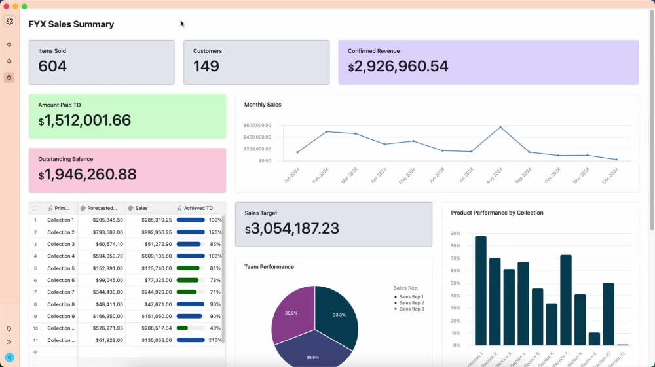
Task: Open the Confirmed Revenue card
Action: click(489, 63)
